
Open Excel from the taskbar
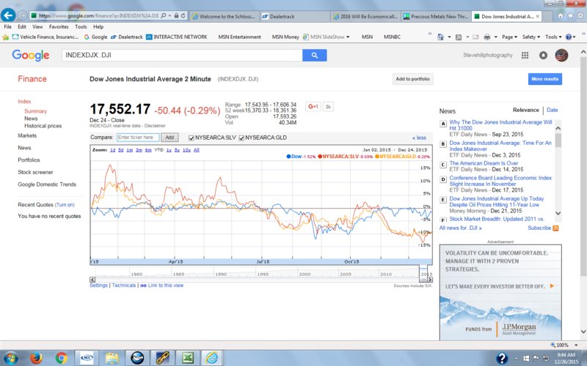(187, 358)
